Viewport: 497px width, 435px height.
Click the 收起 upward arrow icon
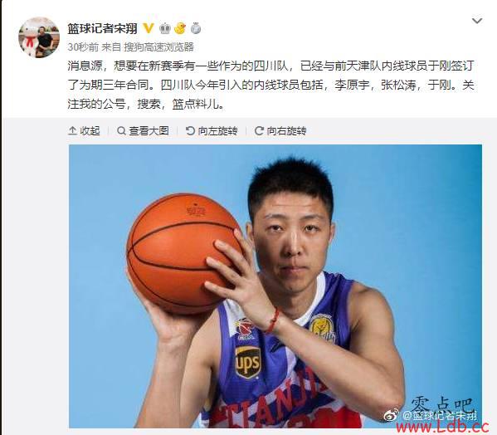click(x=72, y=130)
